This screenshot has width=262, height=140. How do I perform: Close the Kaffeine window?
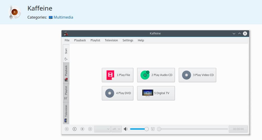pos(245,34)
